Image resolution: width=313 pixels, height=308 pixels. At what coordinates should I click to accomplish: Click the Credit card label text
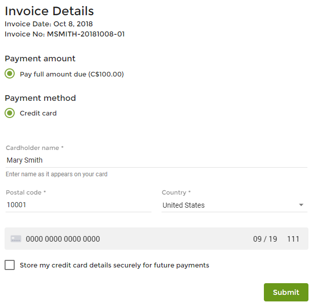38,113
